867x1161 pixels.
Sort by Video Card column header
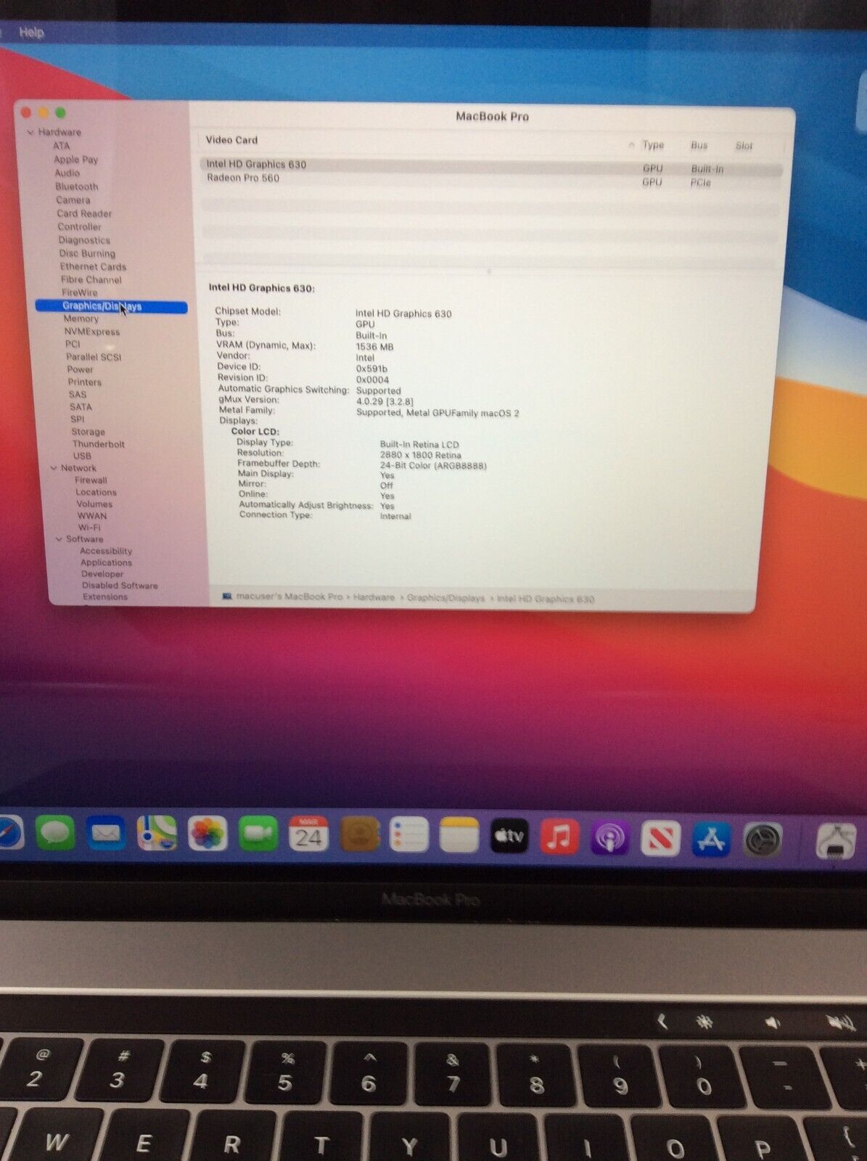pyautogui.click(x=231, y=140)
